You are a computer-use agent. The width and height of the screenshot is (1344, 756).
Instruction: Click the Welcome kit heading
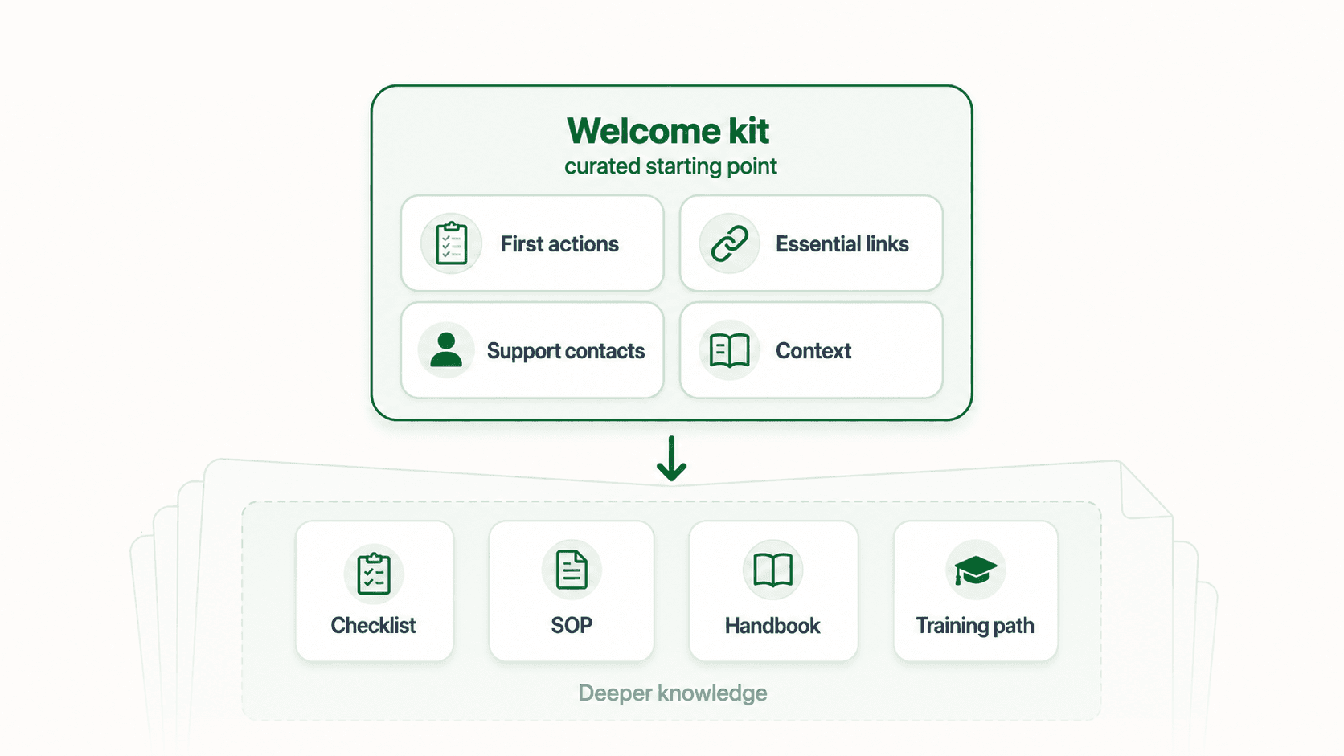tap(668, 131)
